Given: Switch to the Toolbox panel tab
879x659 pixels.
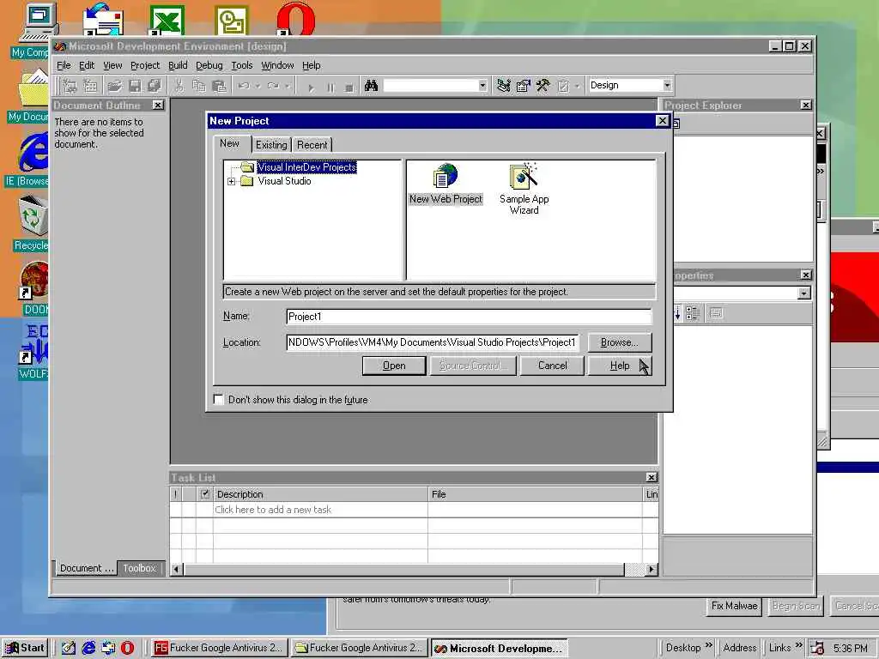Looking at the screenshot, I should point(141,568).
